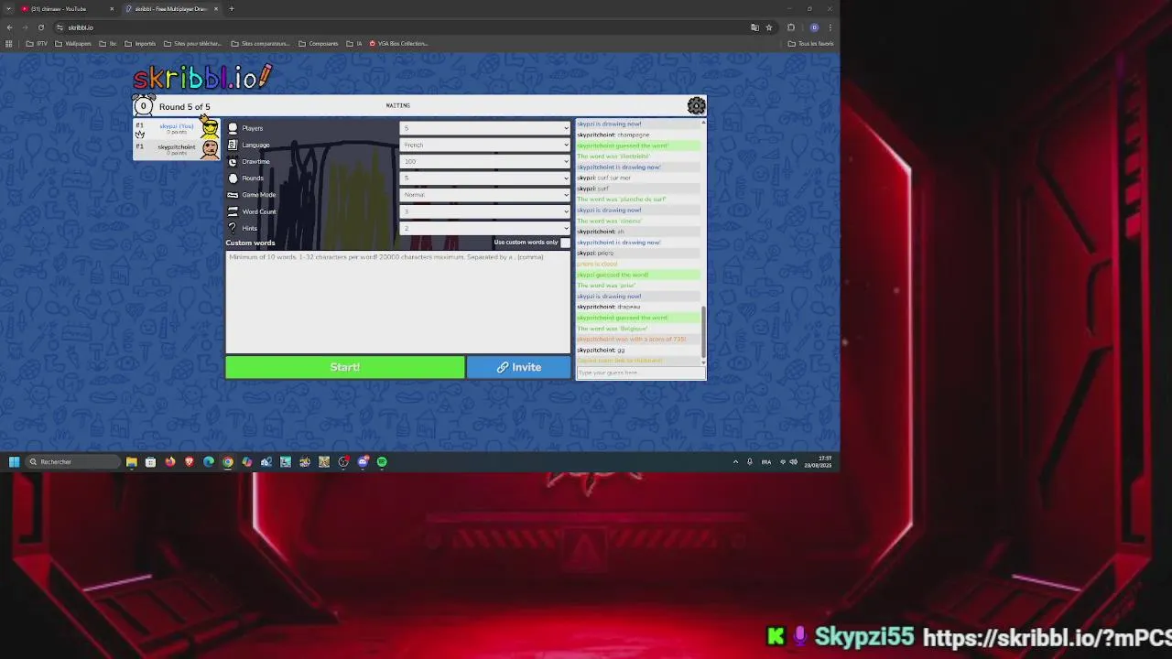
Task: Click skypzi's yellow sunglasses avatar
Action: point(210,128)
